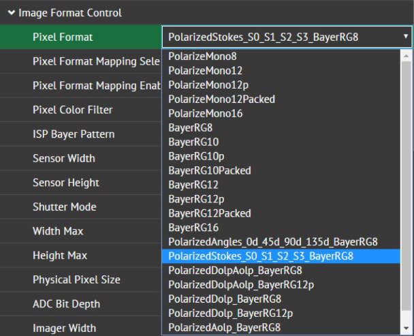Viewport: 414px width, 336px height.
Task: Click the dropdown list scrollbar thumb
Action: coord(406,186)
